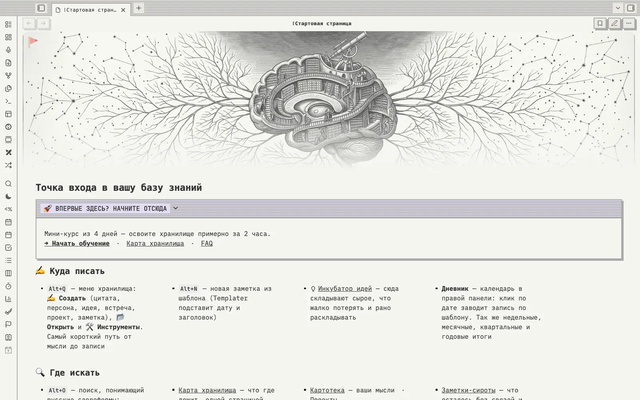Open the 'Инкубатор идей' link

(x=345, y=288)
